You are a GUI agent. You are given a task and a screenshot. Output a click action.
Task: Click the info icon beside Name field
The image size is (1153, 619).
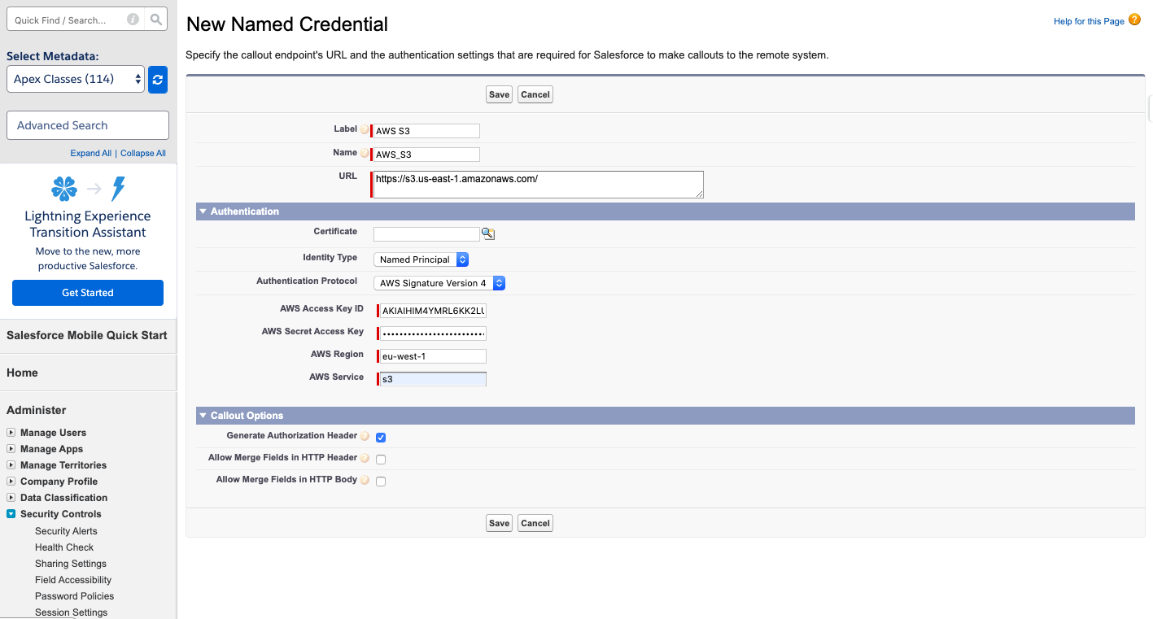click(x=365, y=151)
